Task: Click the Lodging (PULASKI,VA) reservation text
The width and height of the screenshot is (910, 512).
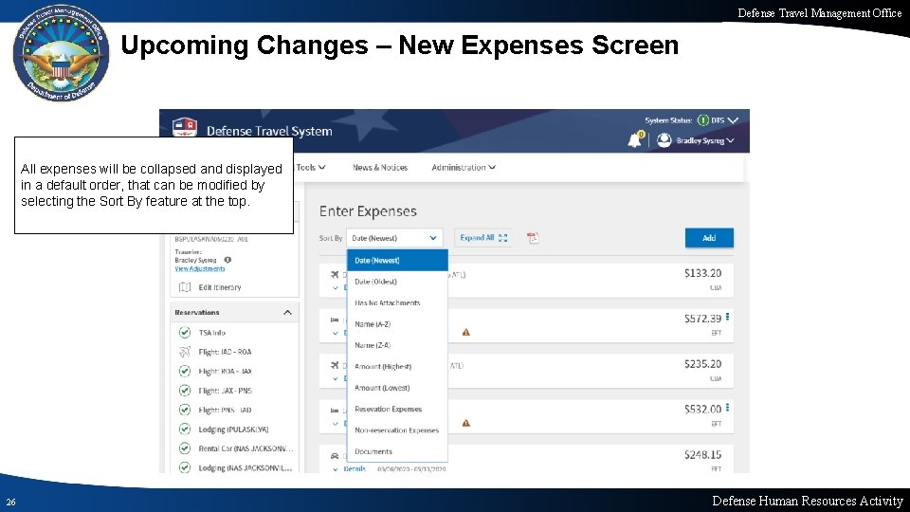Action: pos(233,429)
